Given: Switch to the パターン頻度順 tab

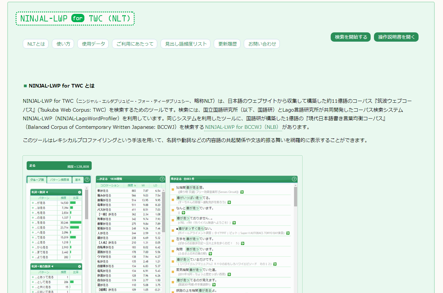Looking at the screenshot, I should [x=59, y=180].
